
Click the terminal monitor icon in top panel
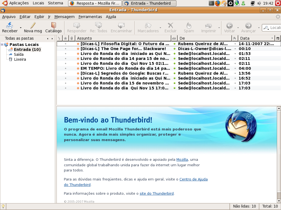point(212,3)
